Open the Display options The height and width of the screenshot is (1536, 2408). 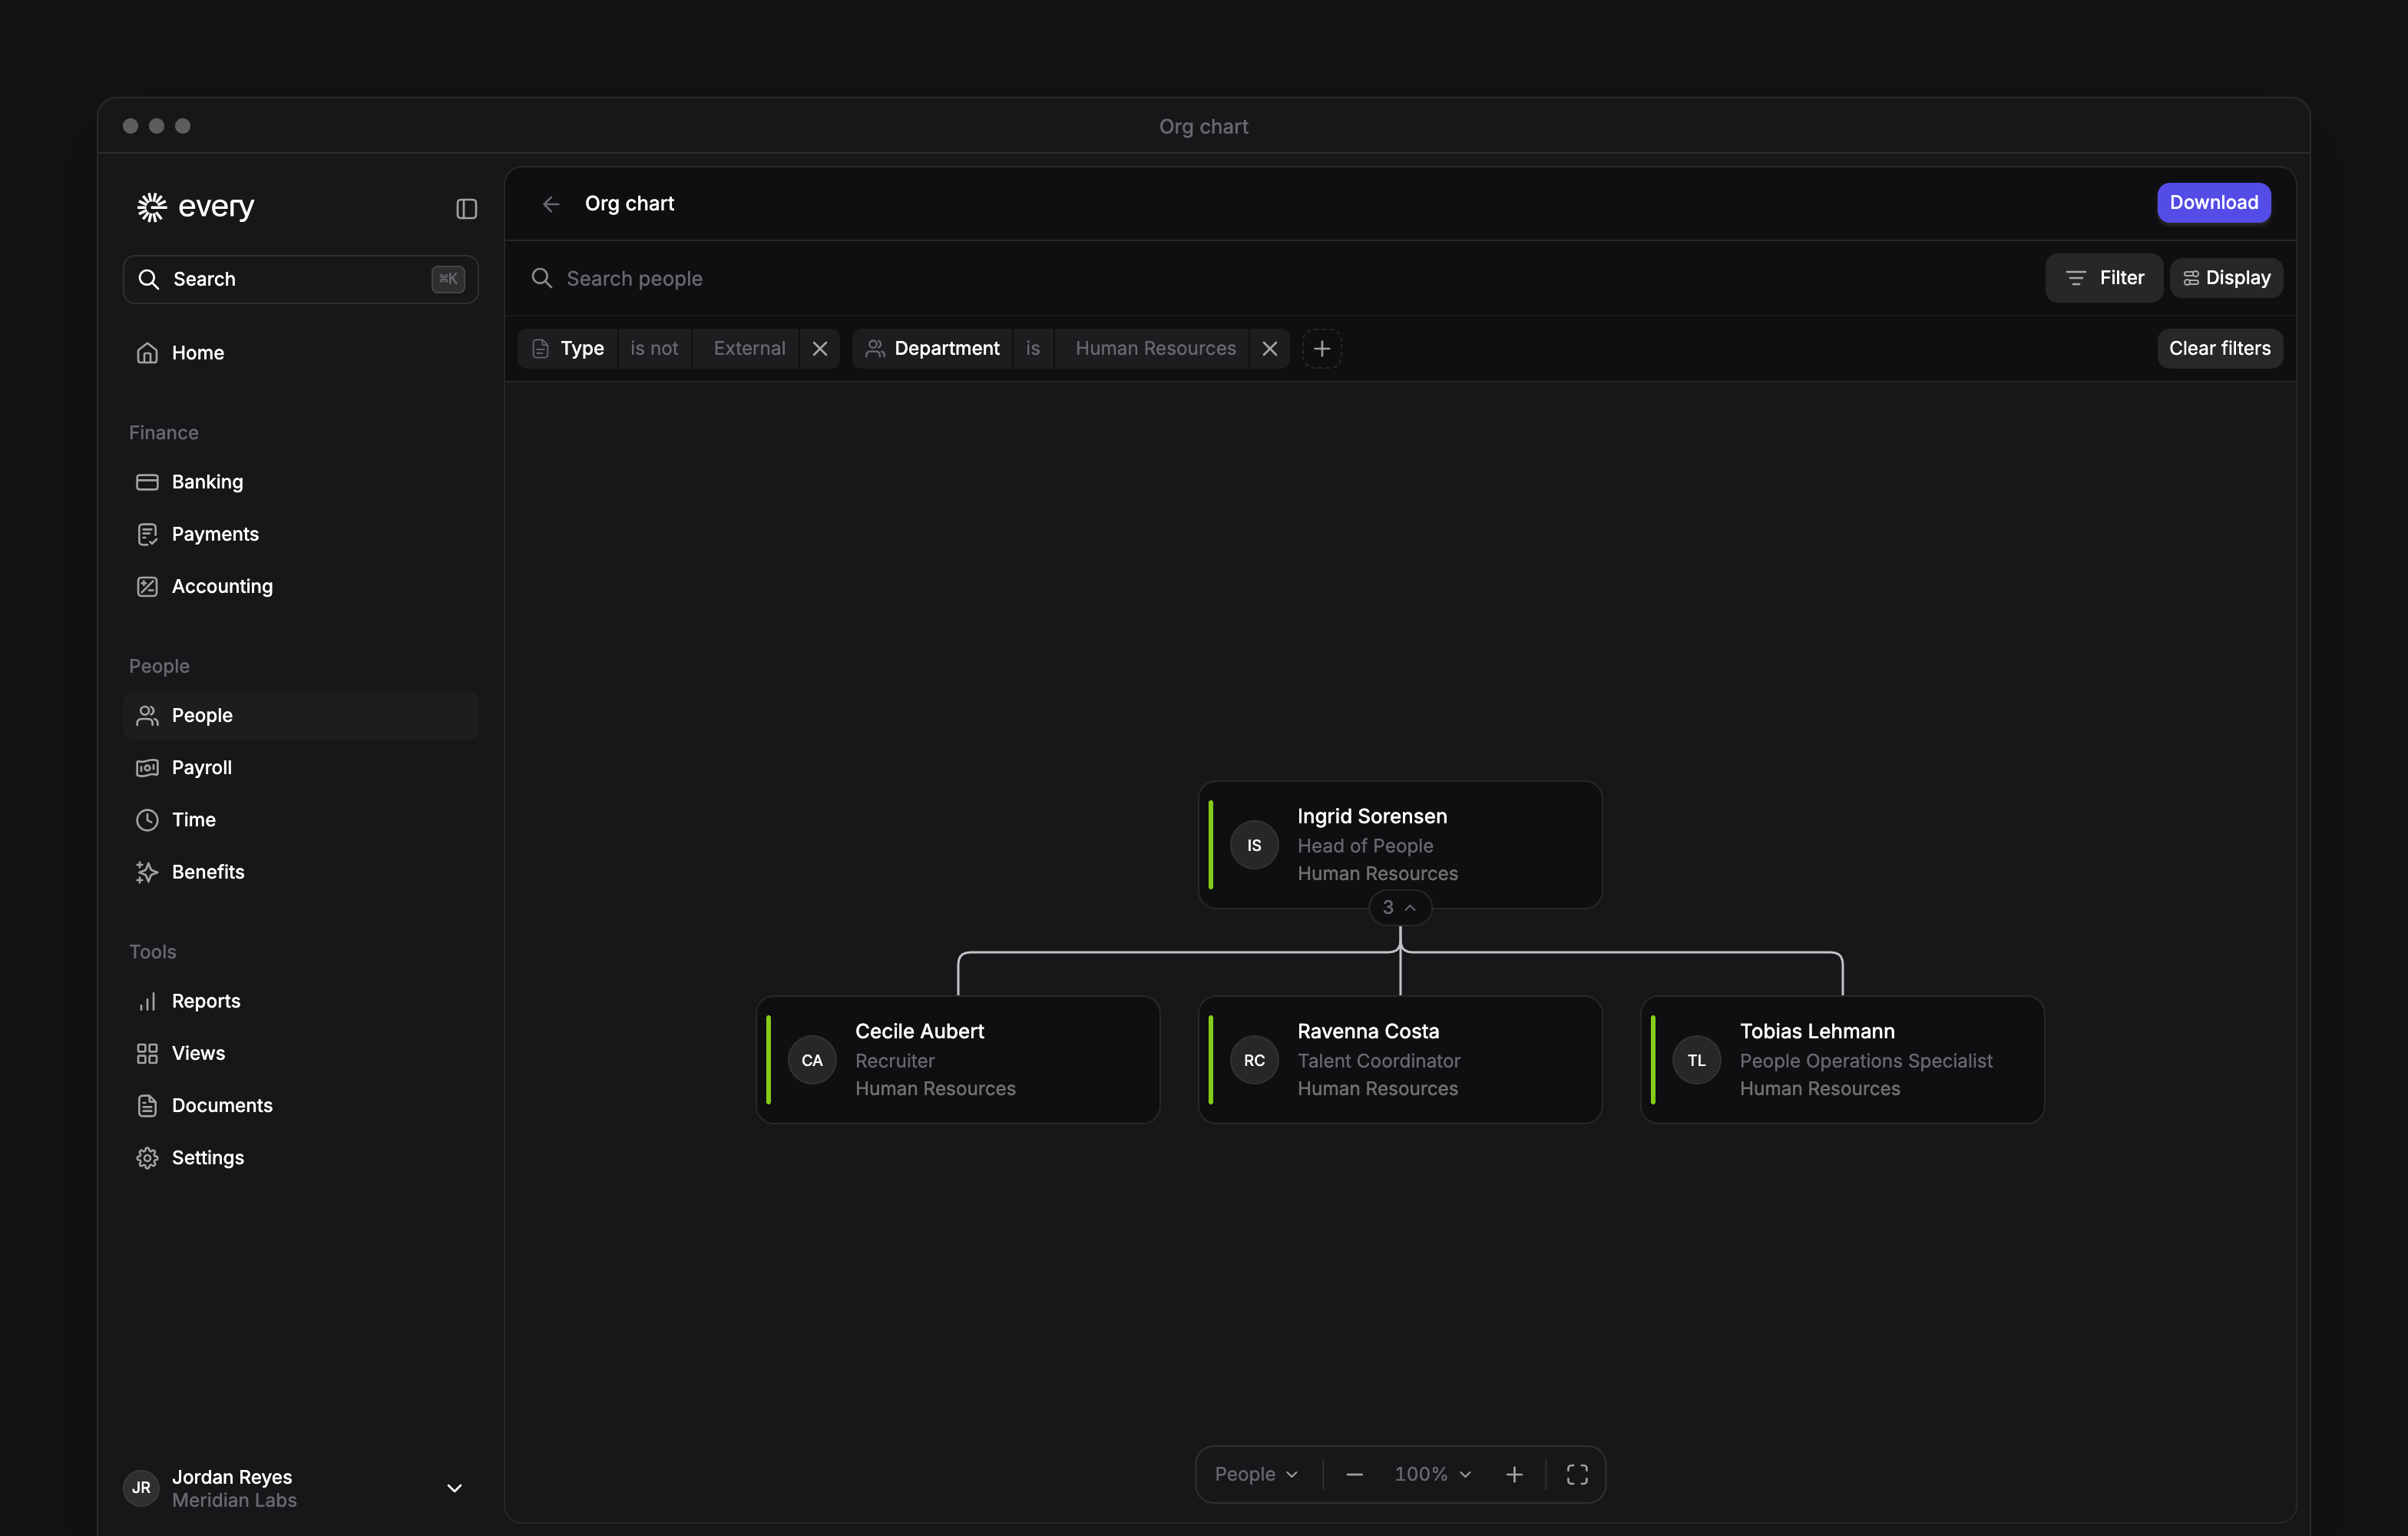pyautogui.click(x=2226, y=278)
